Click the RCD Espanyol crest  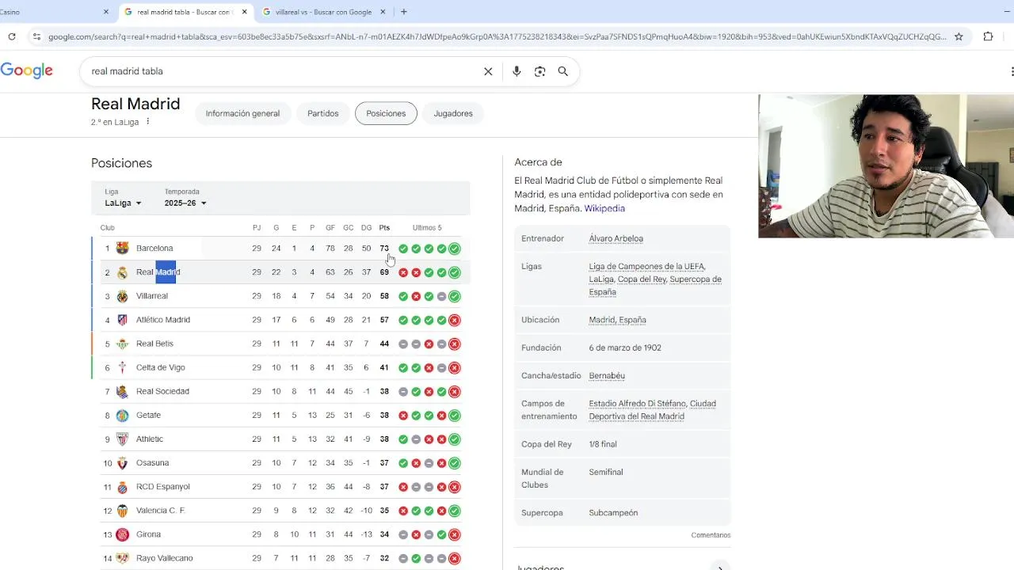tap(122, 487)
